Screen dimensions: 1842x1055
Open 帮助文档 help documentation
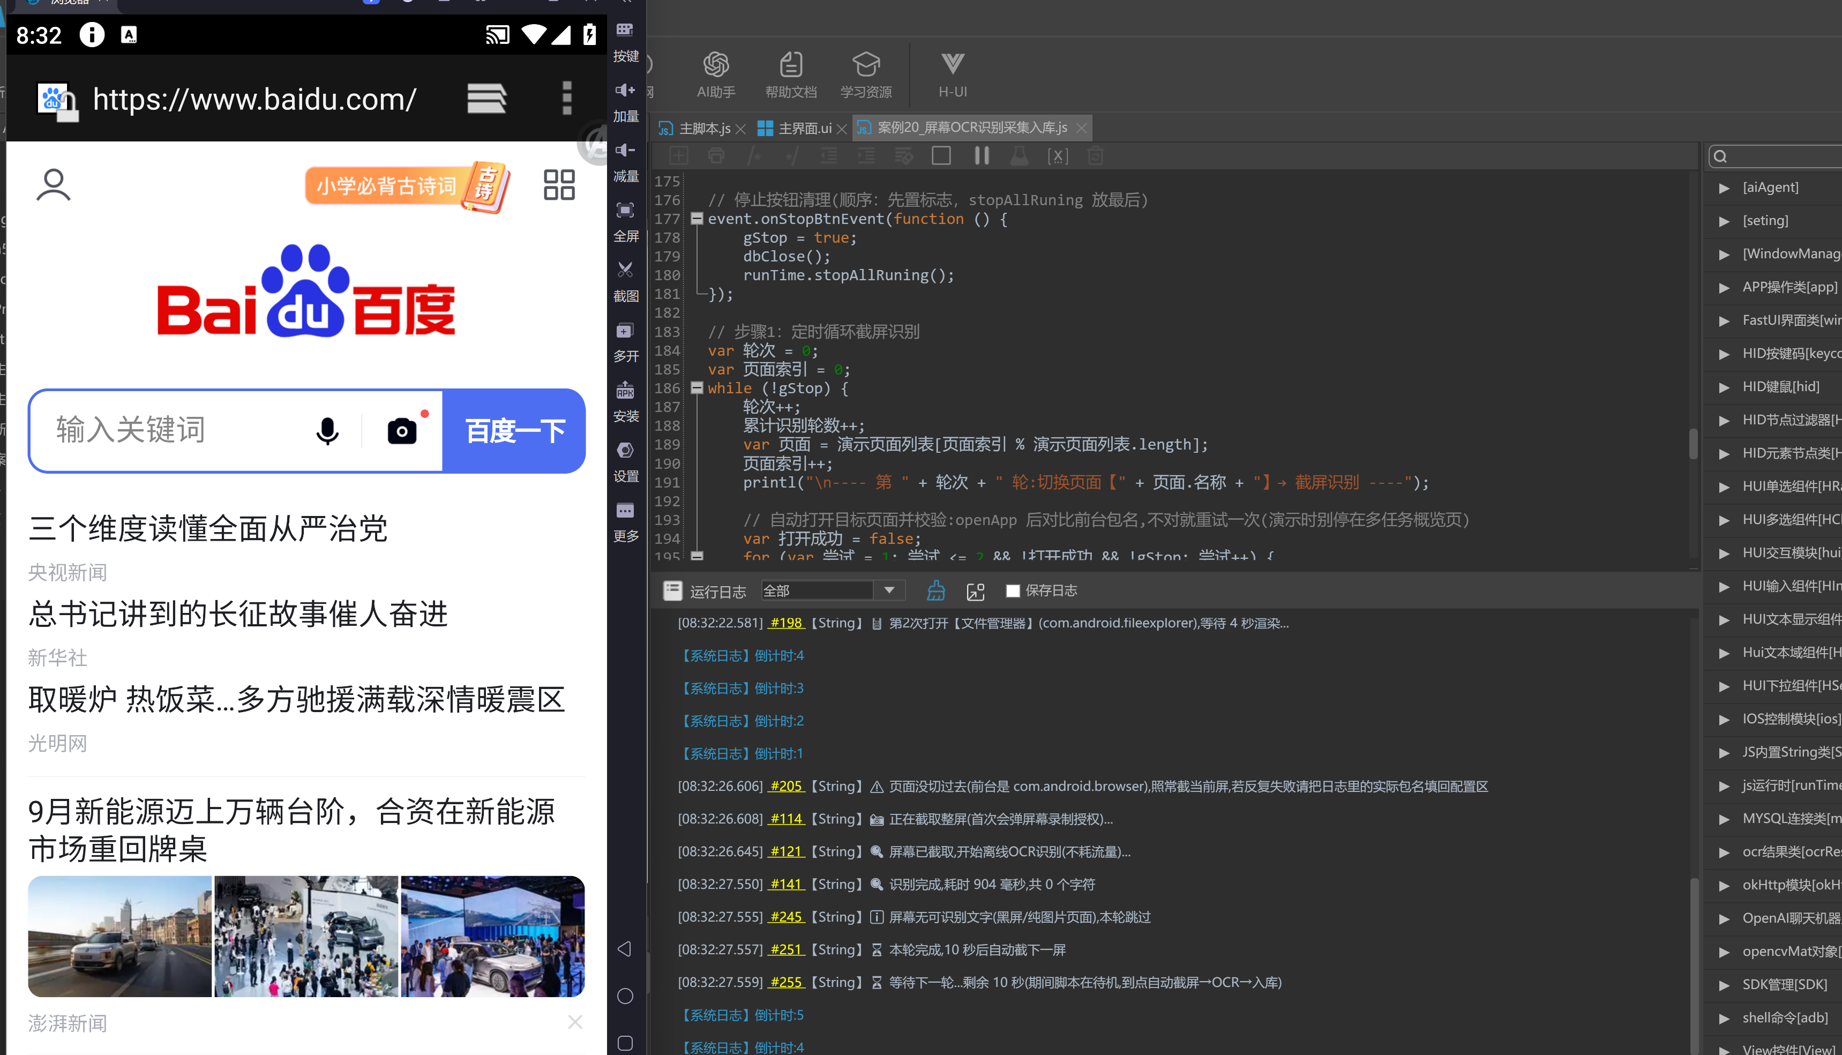(791, 74)
